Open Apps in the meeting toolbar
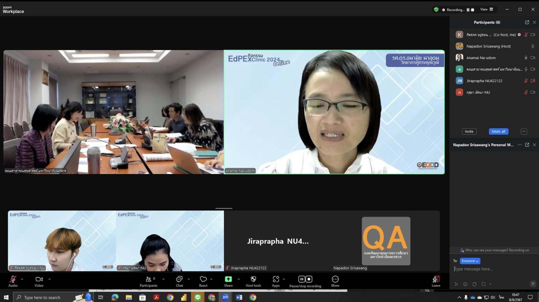Image resolution: width=539 pixels, height=302 pixels. pos(276,281)
